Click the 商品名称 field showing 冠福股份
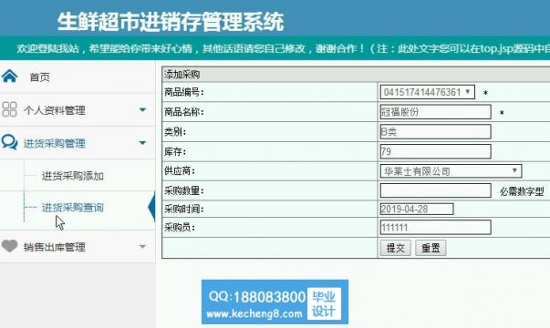The height and width of the screenshot is (328, 550). 435,112
